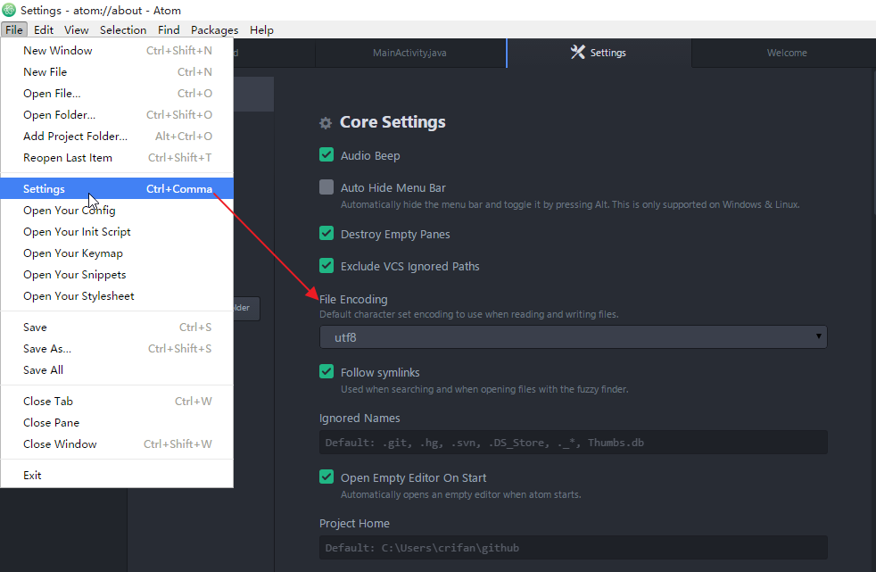The width and height of the screenshot is (876, 572).
Task: Choose Settings from the File menu
Action: pyautogui.click(x=45, y=189)
